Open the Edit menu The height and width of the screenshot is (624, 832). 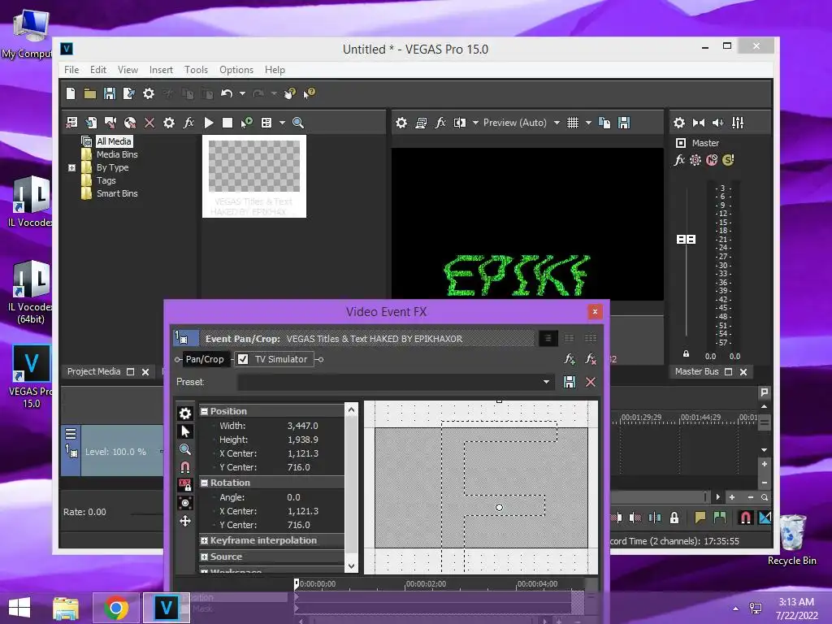98,70
